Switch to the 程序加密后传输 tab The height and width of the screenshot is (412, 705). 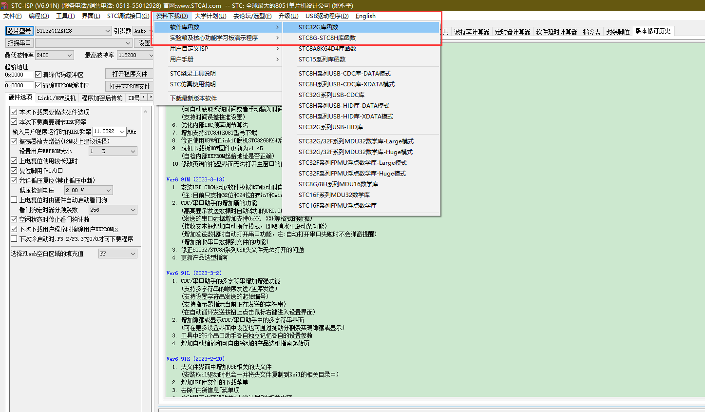102,98
